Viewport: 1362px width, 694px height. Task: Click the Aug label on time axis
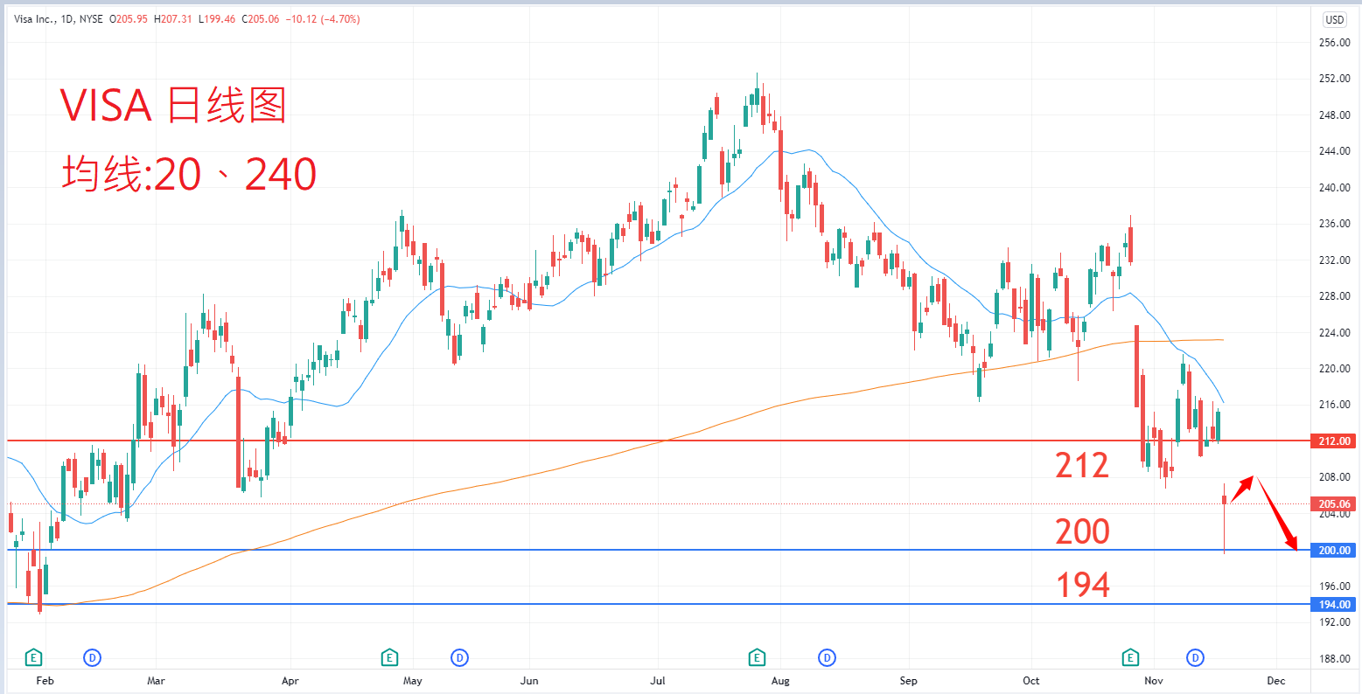[x=780, y=680]
